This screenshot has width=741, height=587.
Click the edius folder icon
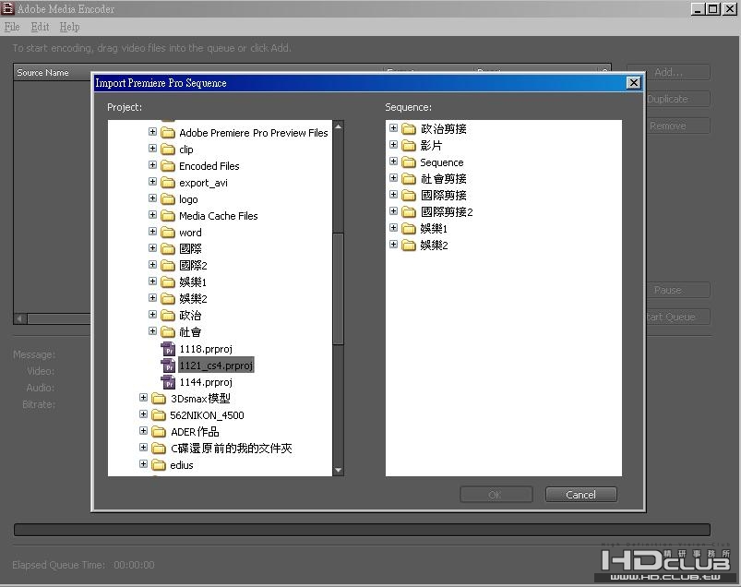pyautogui.click(x=159, y=465)
